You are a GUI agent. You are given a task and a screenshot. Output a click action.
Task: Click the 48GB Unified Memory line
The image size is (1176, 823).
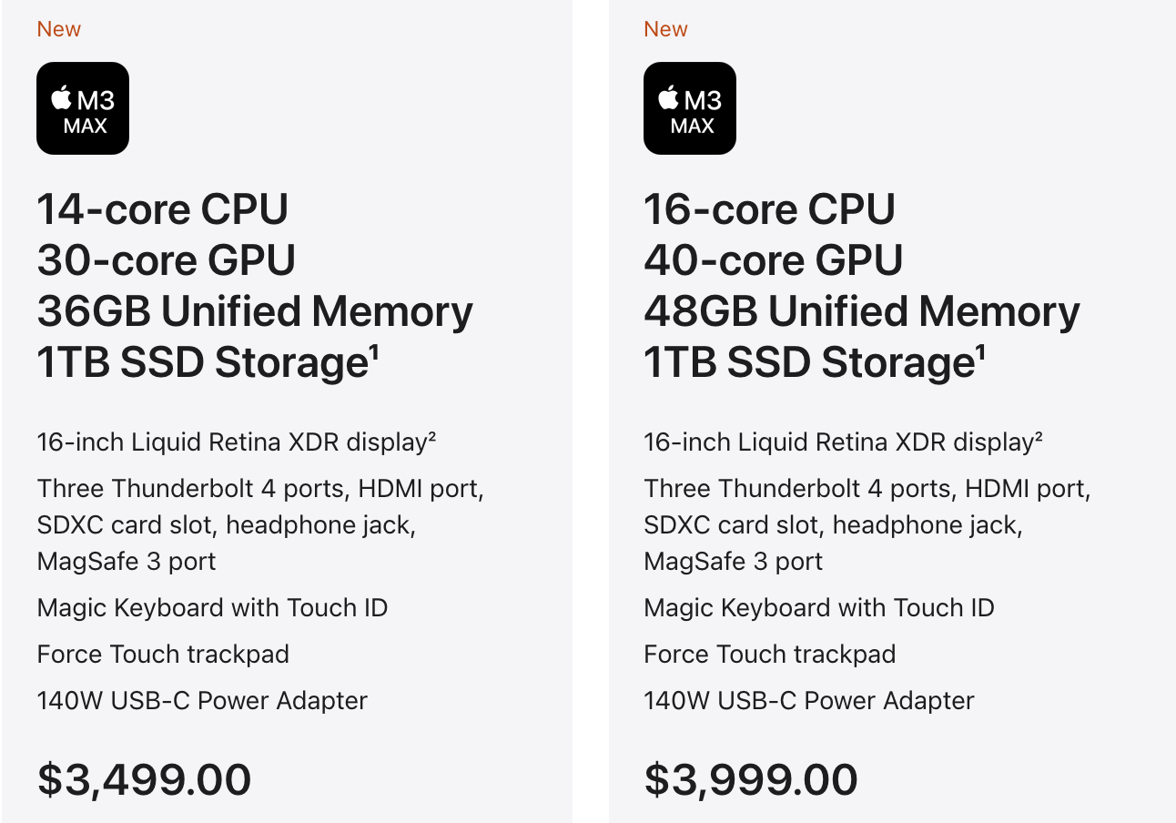tap(861, 311)
